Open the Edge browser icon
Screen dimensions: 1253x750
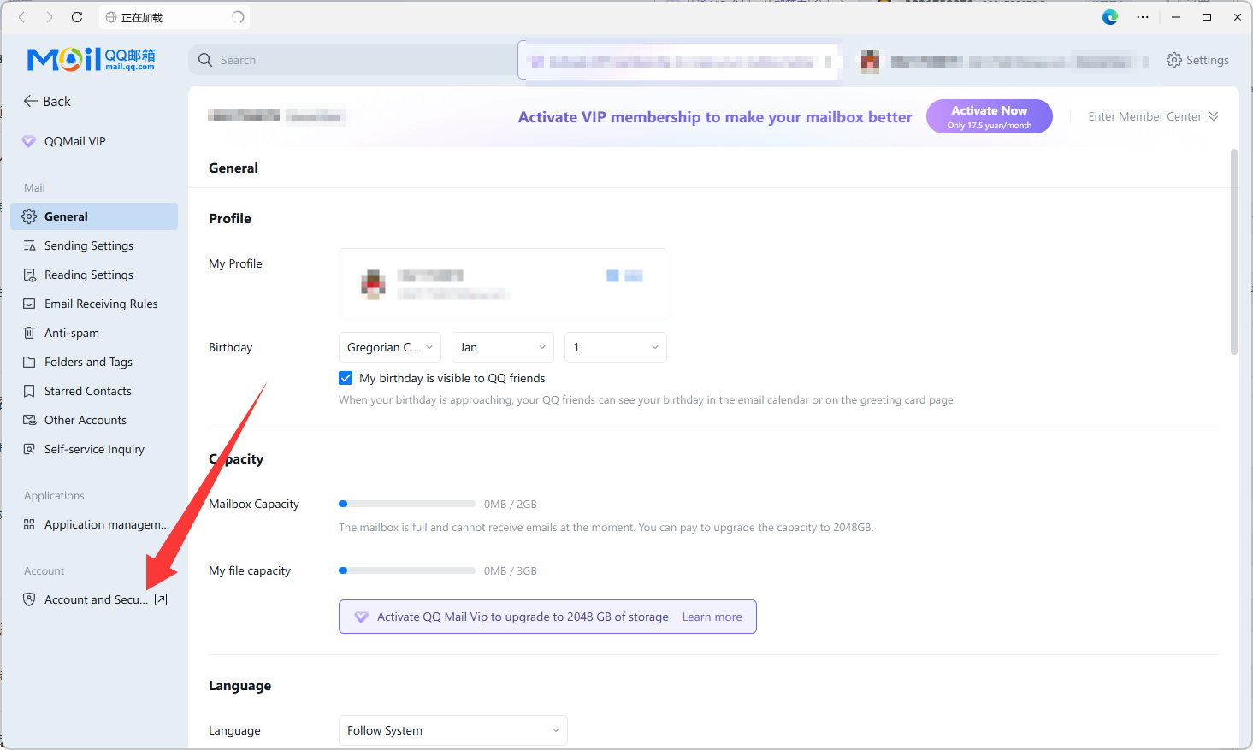[1110, 17]
